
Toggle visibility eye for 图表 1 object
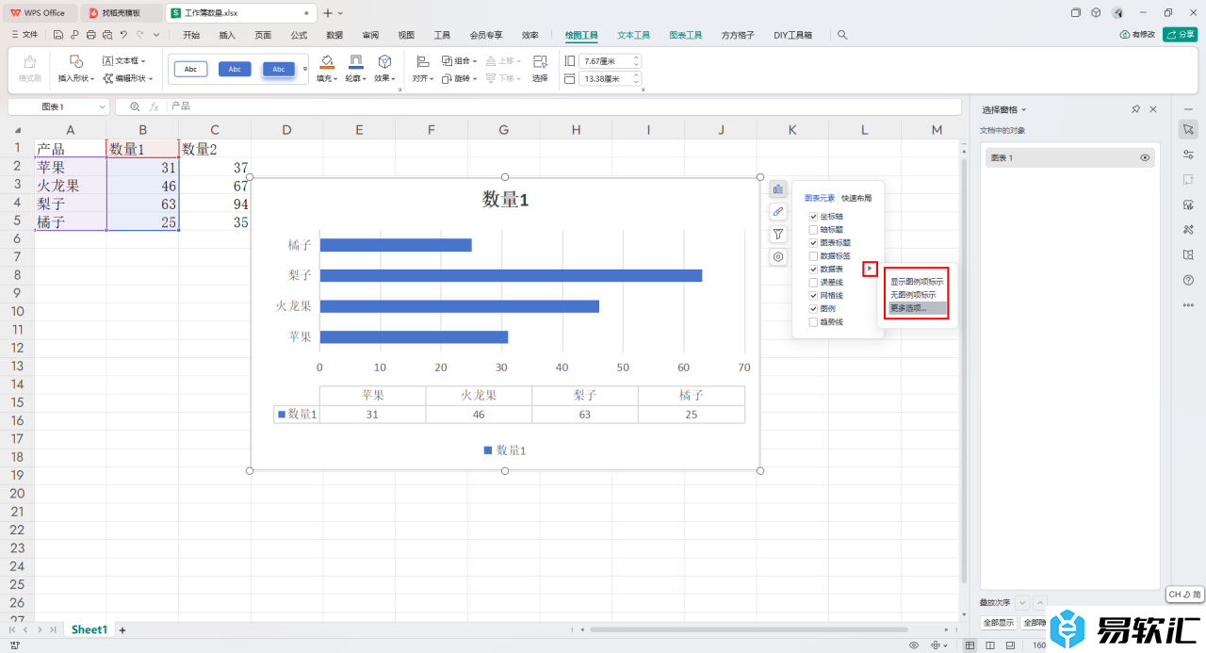pyautogui.click(x=1146, y=157)
